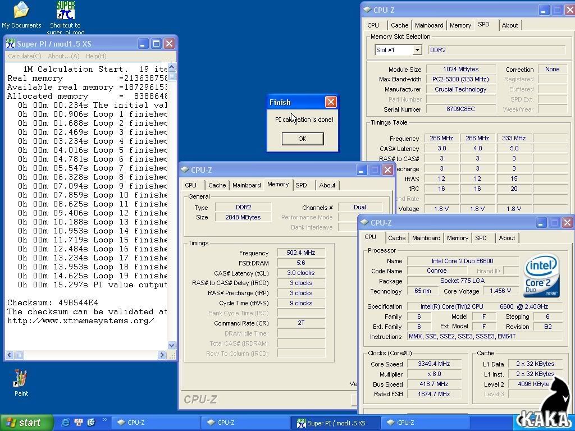This screenshot has height=431, width=575.
Task: Close the Finish dialog
Action: [331, 102]
